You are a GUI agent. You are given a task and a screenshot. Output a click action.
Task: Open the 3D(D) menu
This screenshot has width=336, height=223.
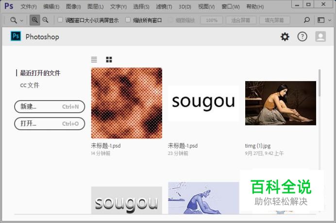pos(185,7)
